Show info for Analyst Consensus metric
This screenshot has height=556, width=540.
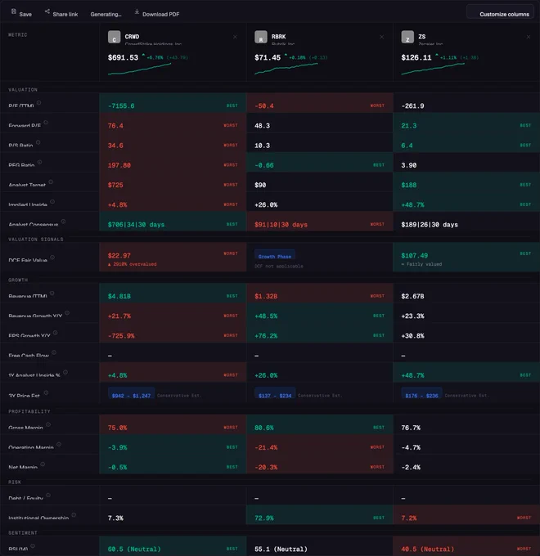click(63, 222)
